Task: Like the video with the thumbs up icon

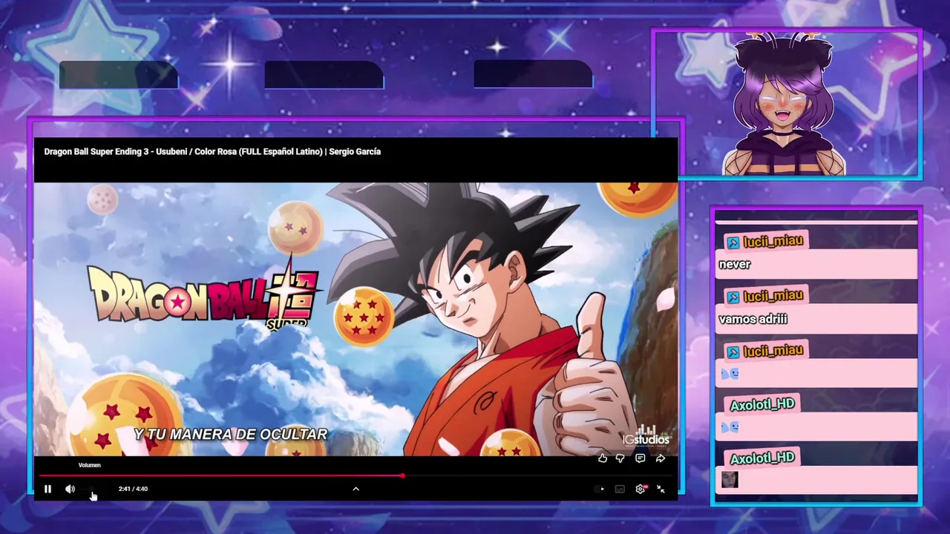Action: [x=603, y=458]
